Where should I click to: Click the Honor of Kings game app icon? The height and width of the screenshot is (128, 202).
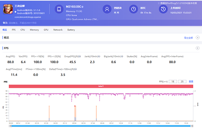pos(8,9)
